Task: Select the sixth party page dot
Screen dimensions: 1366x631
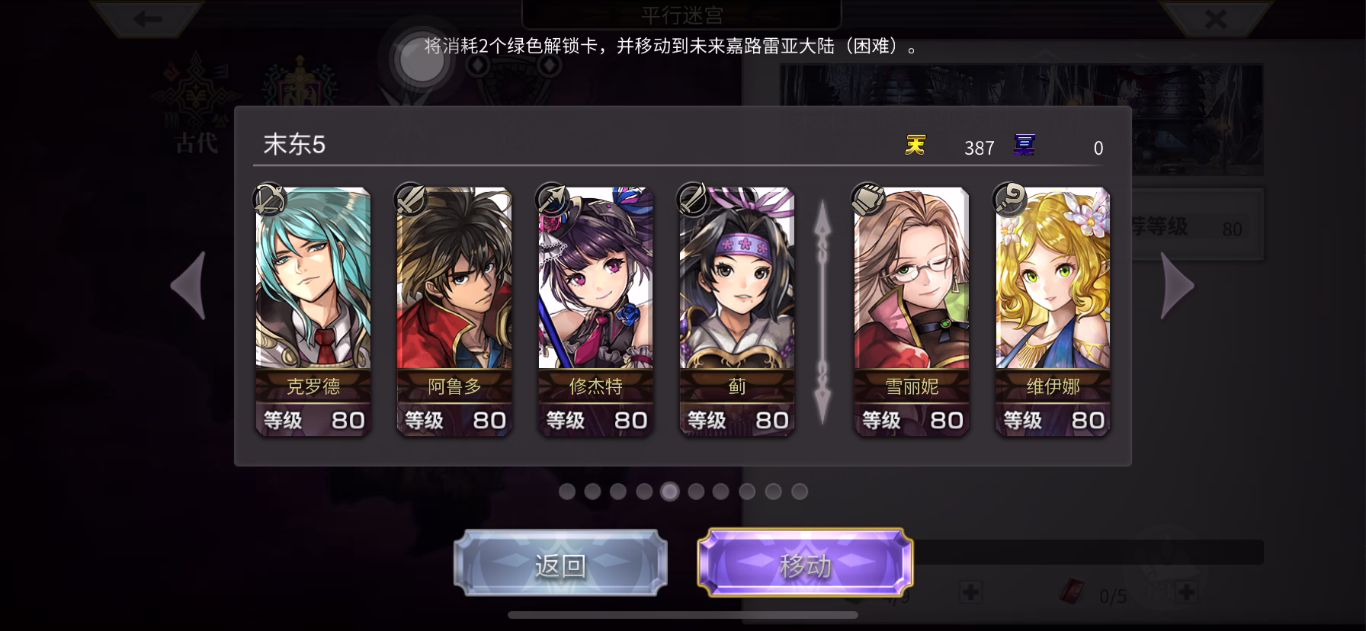Action: pyautogui.click(x=696, y=492)
